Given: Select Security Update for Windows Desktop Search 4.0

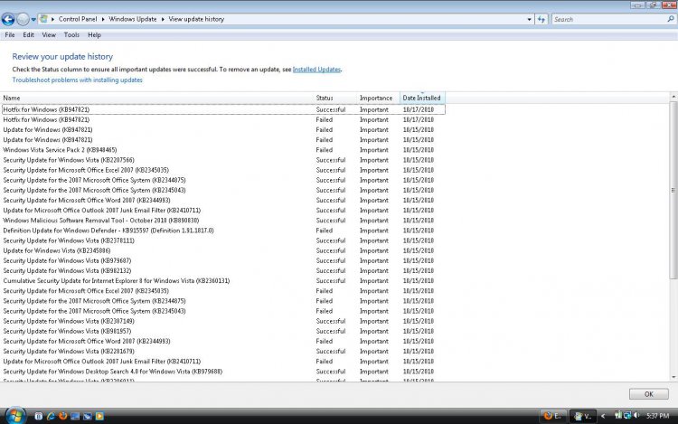Looking at the screenshot, I should (x=223, y=372).
